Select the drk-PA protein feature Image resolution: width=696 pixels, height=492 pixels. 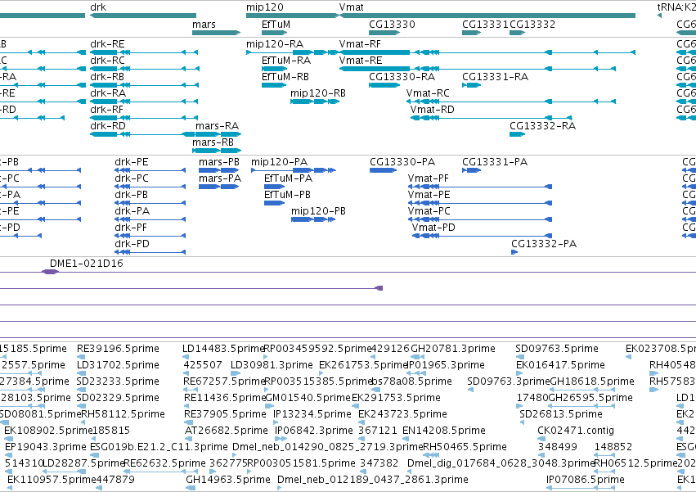[x=150, y=219]
